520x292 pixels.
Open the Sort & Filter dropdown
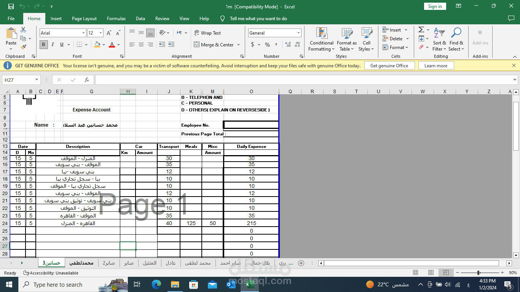[x=439, y=39]
